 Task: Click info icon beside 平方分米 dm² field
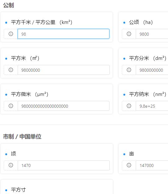tap(129, 70)
